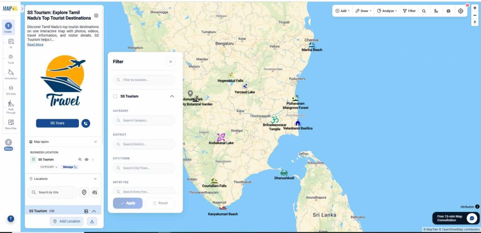Zoom to the SS Tourism layer
481x233 pixels.
[x=80, y=159]
